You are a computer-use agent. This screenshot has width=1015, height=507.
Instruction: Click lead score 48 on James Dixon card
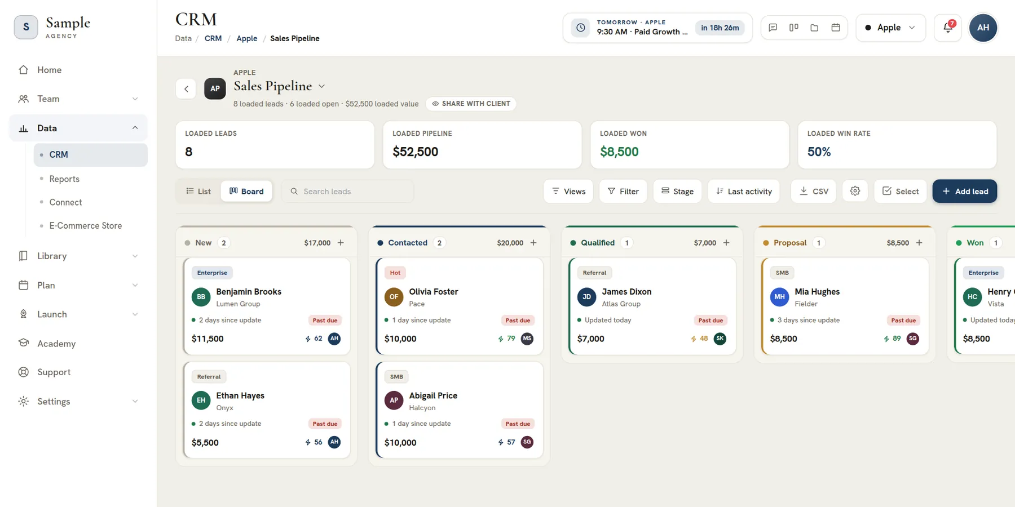(x=699, y=339)
